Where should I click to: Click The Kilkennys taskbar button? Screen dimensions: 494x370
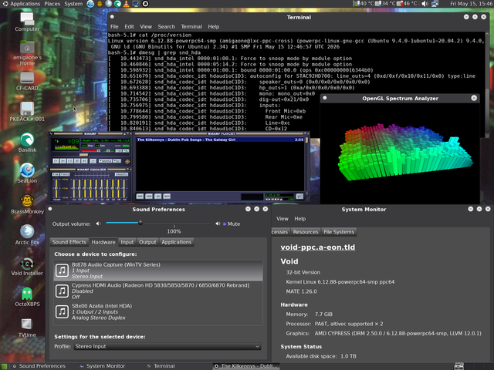coord(246,366)
